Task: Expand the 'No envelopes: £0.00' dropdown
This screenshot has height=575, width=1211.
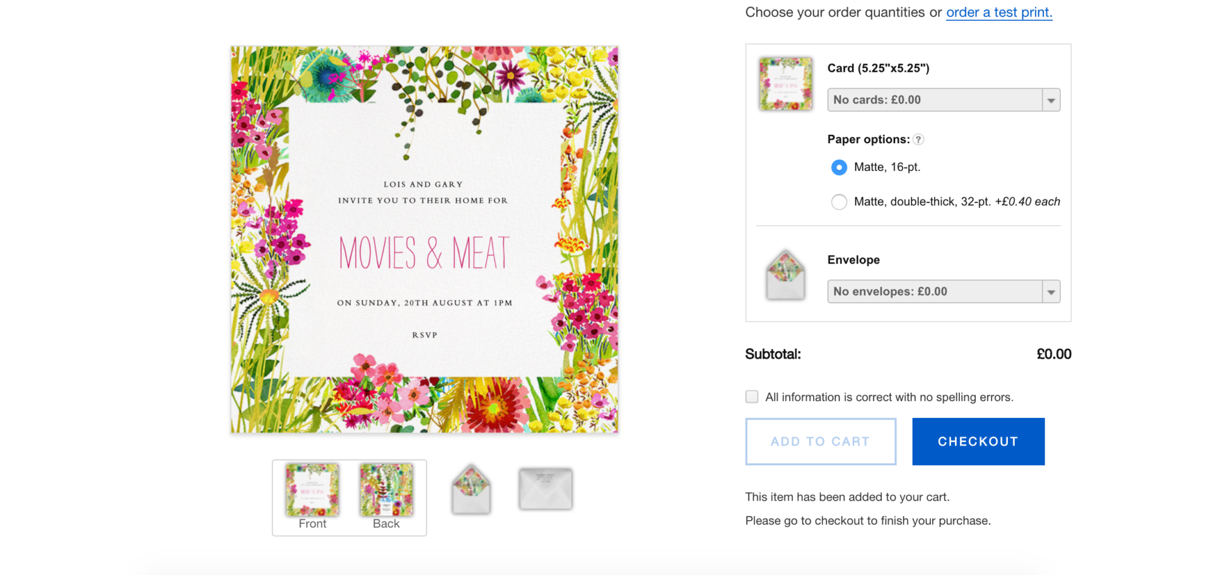Action: pyautogui.click(x=943, y=291)
